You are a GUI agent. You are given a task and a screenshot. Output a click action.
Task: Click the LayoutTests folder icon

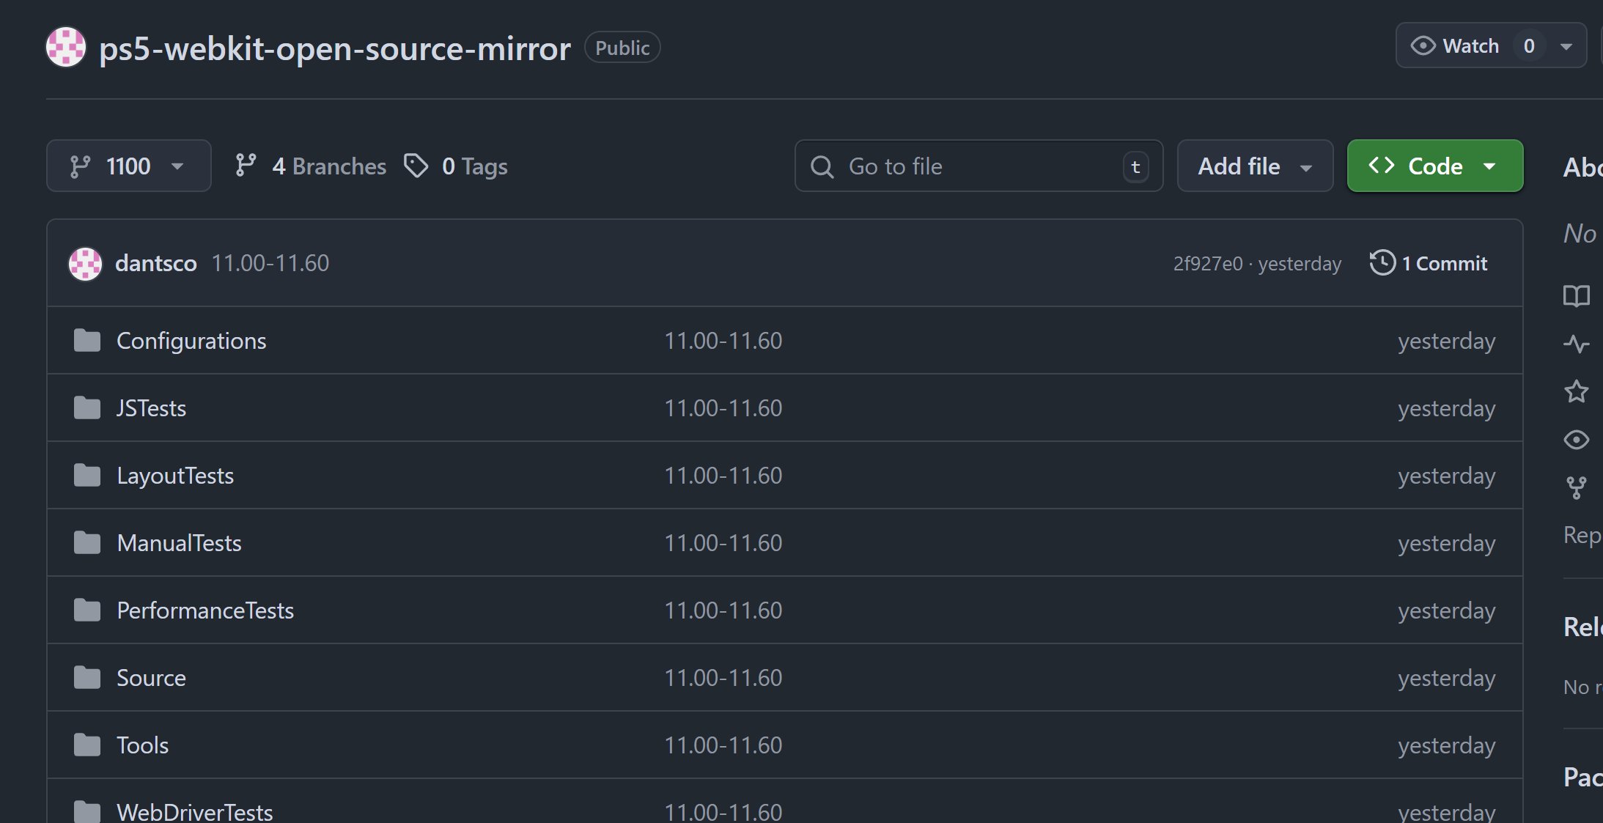click(87, 476)
